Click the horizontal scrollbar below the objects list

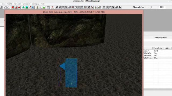pyautogui.click(x=158, y=90)
